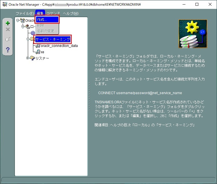Click the oraclr_connection_data service icon

[38, 46]
